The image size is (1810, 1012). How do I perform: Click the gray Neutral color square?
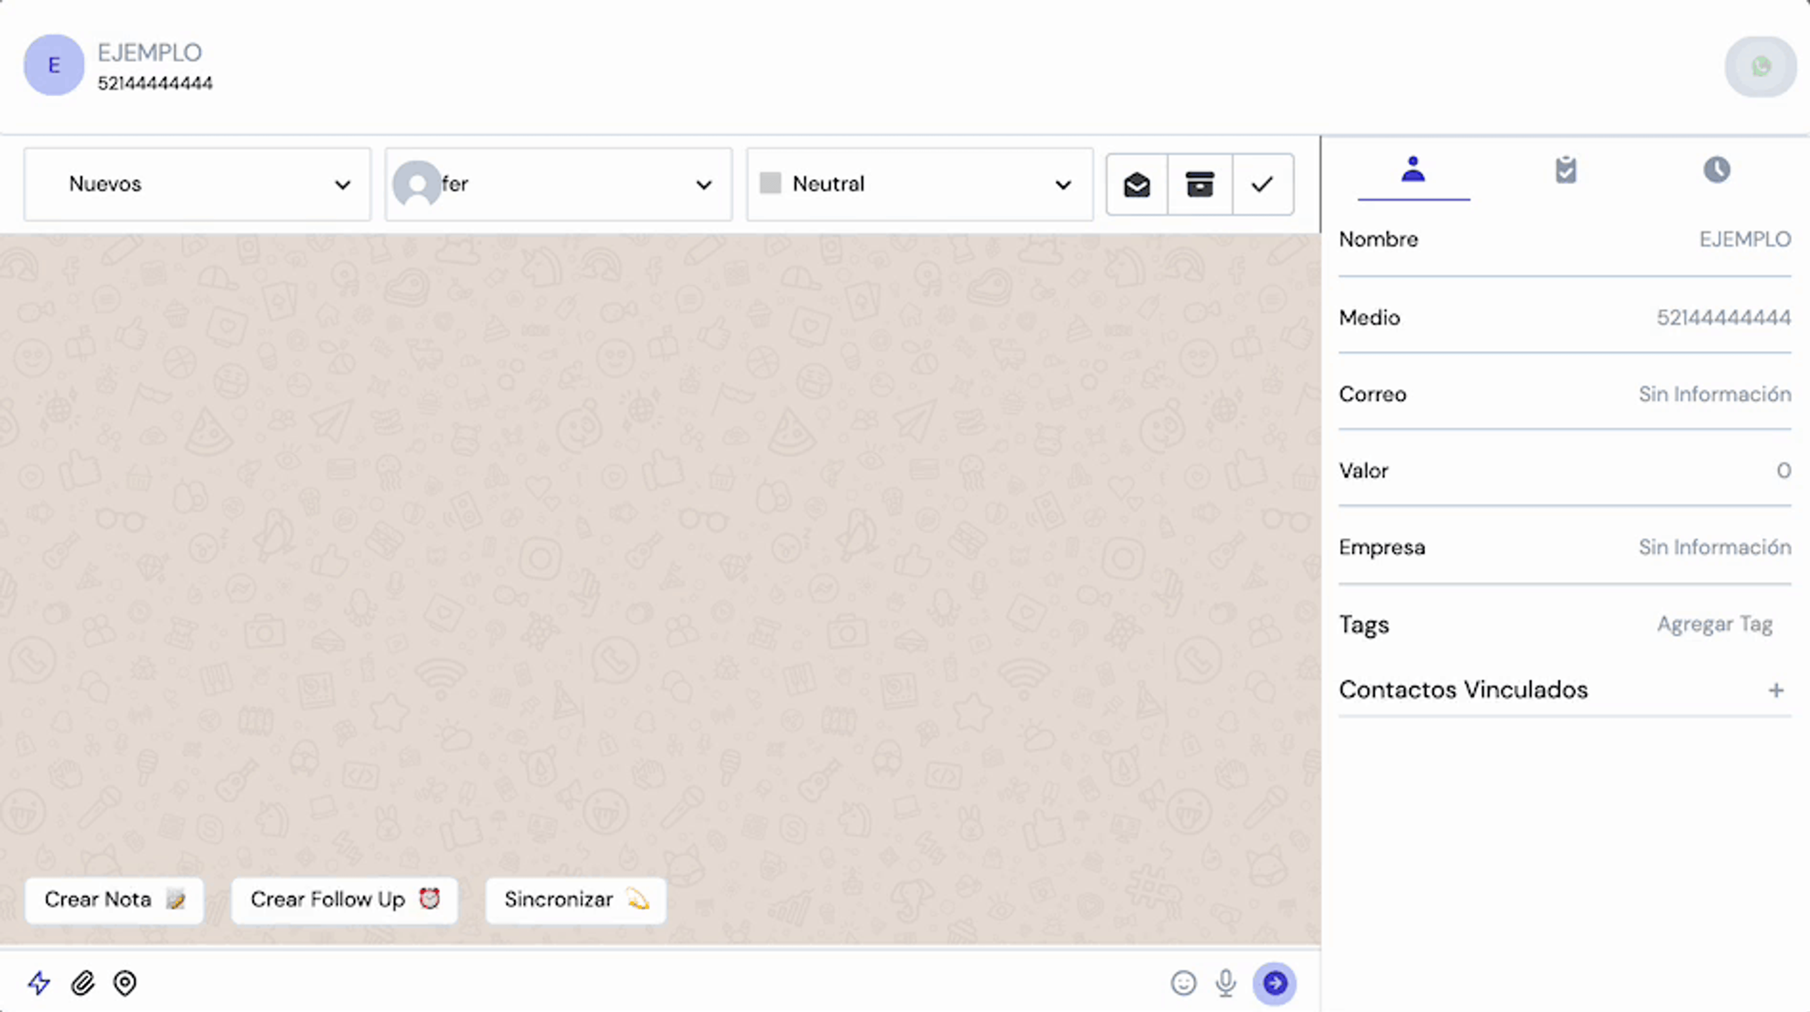(x=770, y=183)
